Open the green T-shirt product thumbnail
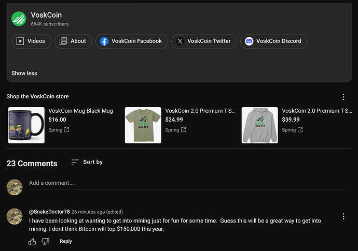 point(143,125)
